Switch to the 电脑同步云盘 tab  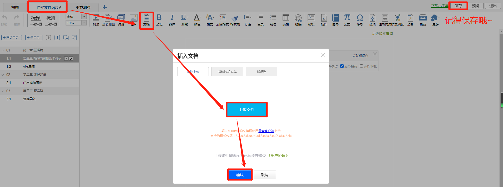[227, 71]
